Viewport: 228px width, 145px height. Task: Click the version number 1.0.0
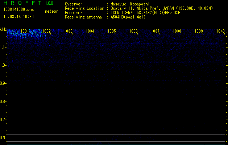49,3
